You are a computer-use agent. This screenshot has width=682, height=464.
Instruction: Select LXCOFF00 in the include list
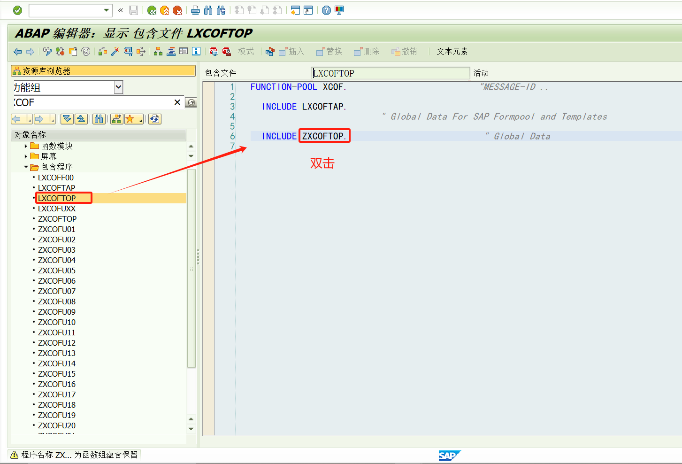pyautogui.click(x=56, y=178)
